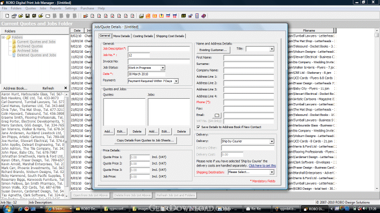Close the Address Book panel with X
Image resolution: width=380 pixels, height=213 pixels.
66,88
